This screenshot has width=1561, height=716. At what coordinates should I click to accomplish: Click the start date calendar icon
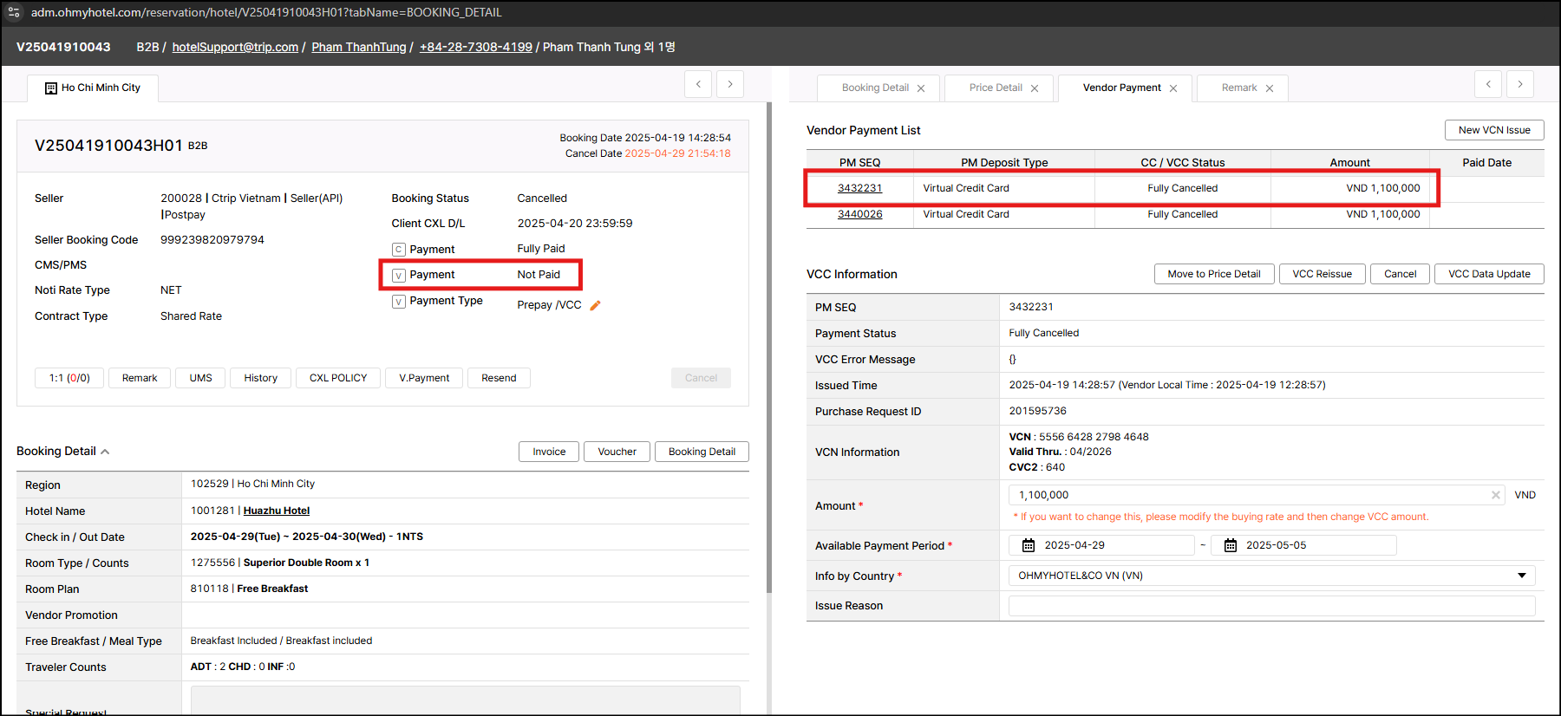coord(1029,545)
